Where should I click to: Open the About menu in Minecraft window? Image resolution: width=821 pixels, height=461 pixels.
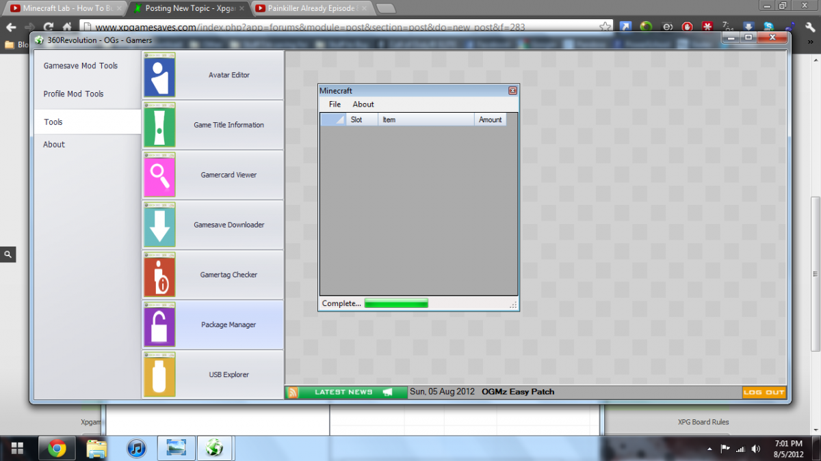tap(363, 104)
